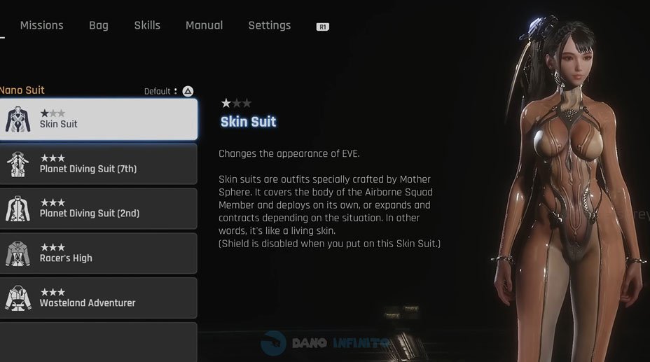This screenshot has width=650, height=362.
Task: Click the Planet Diving Suit (7th) outfit icon
Action: pyautogui.click(x=18, y=165)
